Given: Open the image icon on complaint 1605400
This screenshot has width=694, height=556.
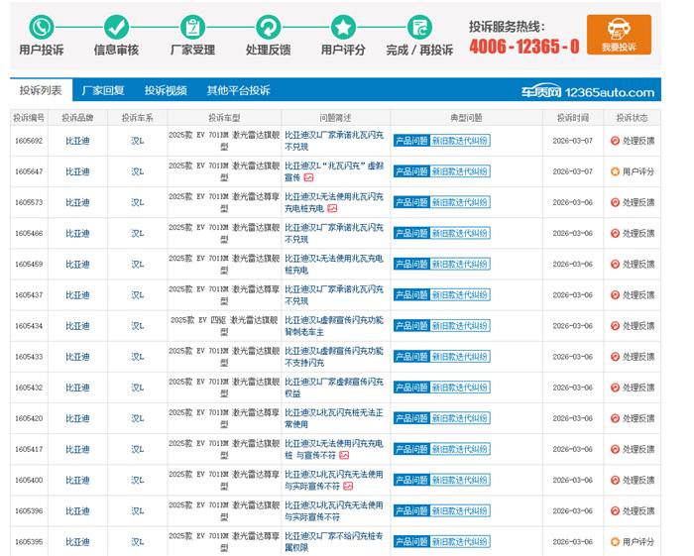Looking at the screenshot, I should tap(348, 487).
